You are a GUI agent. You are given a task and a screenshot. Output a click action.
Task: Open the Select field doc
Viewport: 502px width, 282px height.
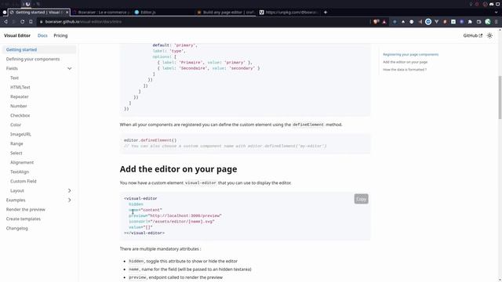coord(16,154)
